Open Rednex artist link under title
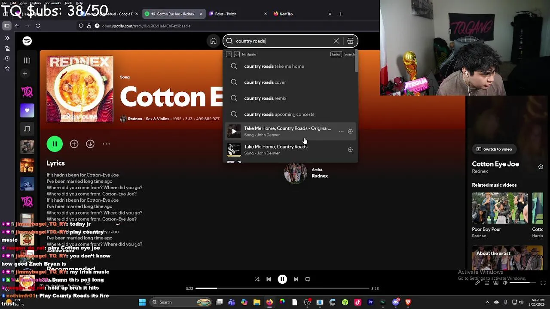This screenshot has height=309, width=550. pyautogui.click(x=134, y=119)
